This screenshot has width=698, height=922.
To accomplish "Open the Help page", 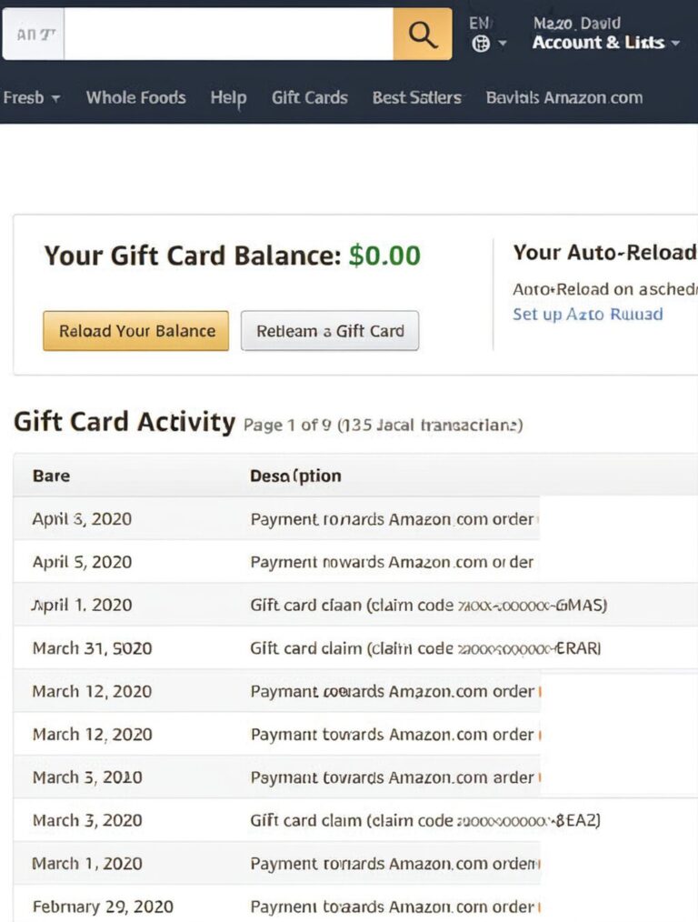I will (228, 97).
